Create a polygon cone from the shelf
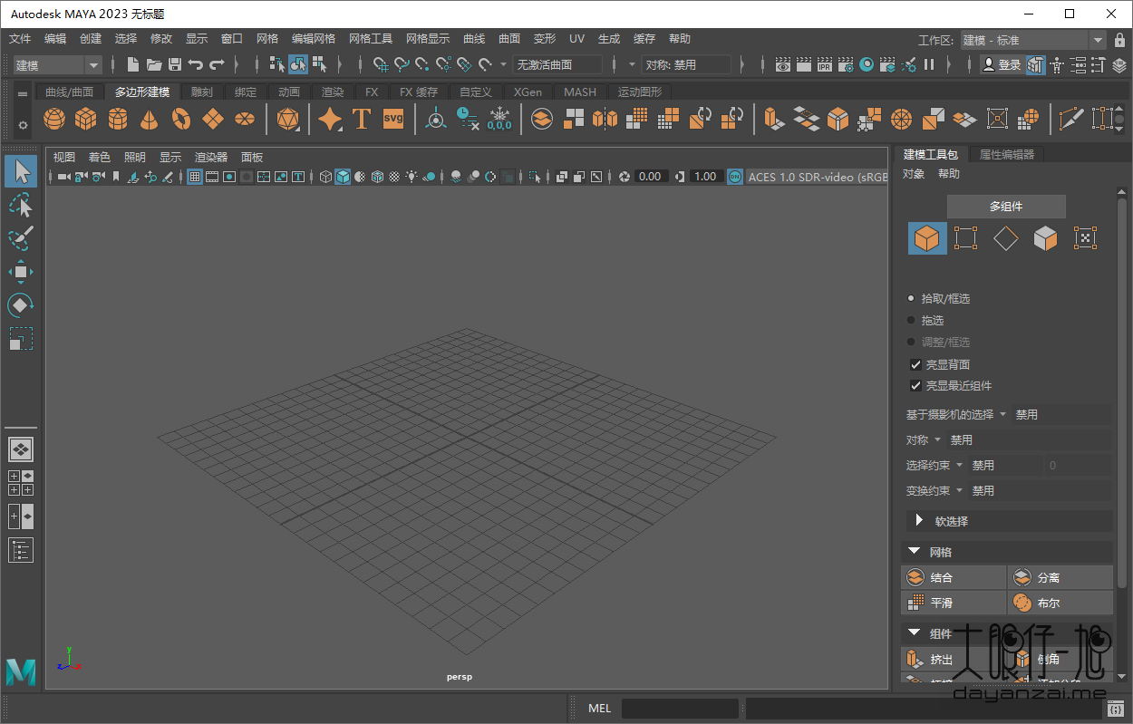1133x724 pixels. pyautogui.click(x=150, y=119)
